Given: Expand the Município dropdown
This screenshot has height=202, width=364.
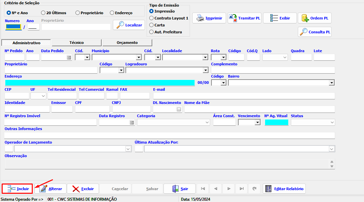Looking at the screenshot, I should click(x=139, y=57).
